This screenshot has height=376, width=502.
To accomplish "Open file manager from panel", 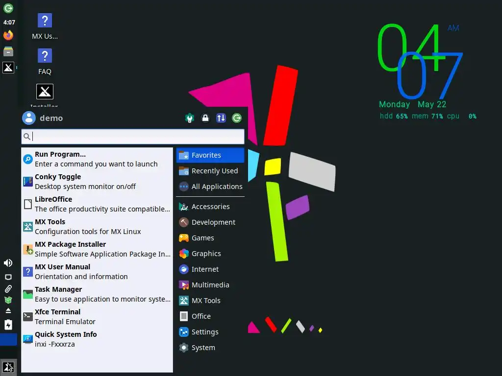I will point(8,51).
